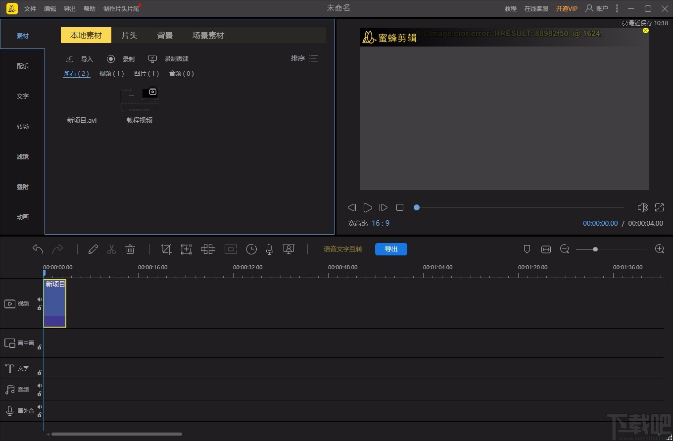Click the clock duration icon

[251, 249]
